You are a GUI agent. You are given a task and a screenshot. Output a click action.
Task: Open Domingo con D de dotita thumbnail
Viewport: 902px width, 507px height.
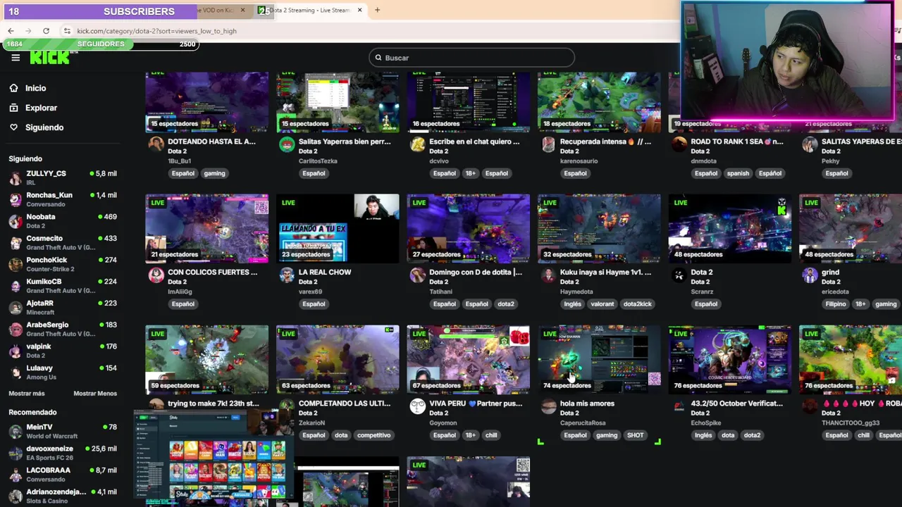(468, 228)
